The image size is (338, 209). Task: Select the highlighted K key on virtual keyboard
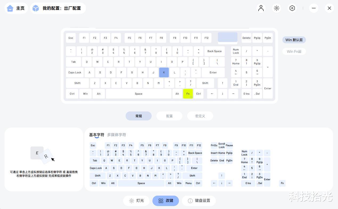pos(164,72)
